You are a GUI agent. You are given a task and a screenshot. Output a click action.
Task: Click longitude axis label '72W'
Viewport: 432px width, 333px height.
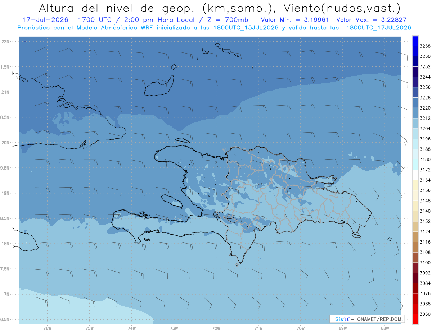[x=216, y=328]
